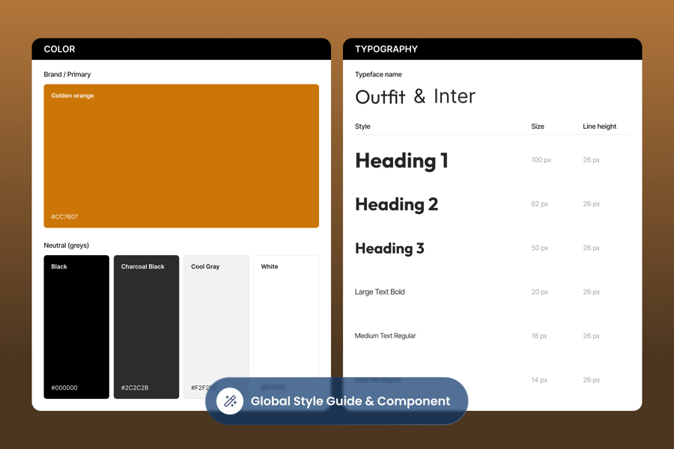Image resolution: width=674 pixels, height=449 pixels.
Task: Click the Line height column header
Action: pos(599,126)
